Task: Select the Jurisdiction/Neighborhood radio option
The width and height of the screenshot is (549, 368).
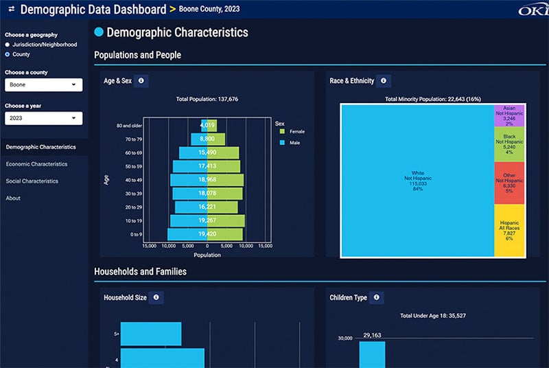Action: (x=8, y=44)
